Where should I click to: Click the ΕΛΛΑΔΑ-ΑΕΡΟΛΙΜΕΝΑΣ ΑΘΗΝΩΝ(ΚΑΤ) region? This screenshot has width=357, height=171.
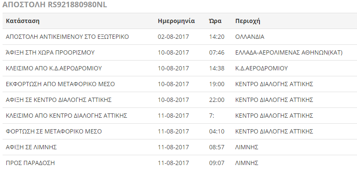pos(283,52)
